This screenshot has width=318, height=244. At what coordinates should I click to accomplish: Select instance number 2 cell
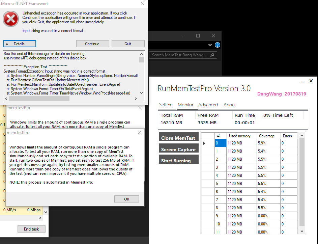click(x=221, y=159)
